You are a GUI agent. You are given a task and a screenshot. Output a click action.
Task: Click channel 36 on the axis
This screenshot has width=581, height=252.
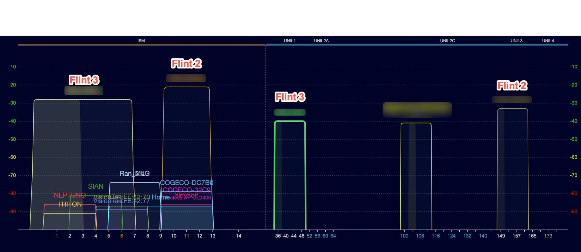point(278,236)
